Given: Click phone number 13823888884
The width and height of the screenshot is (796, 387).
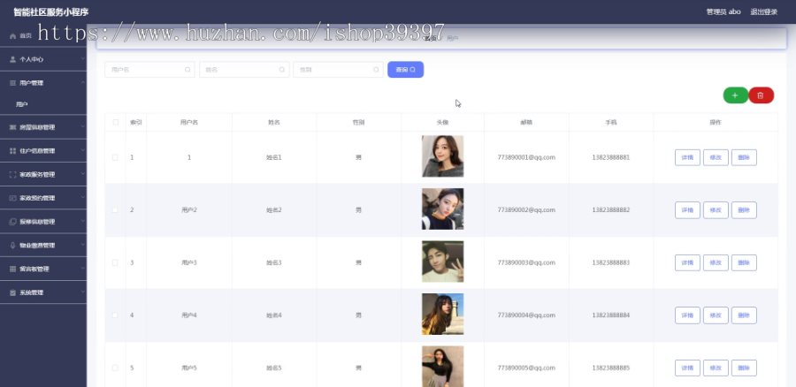Looking at the screenshot, I should click(610, 315).
